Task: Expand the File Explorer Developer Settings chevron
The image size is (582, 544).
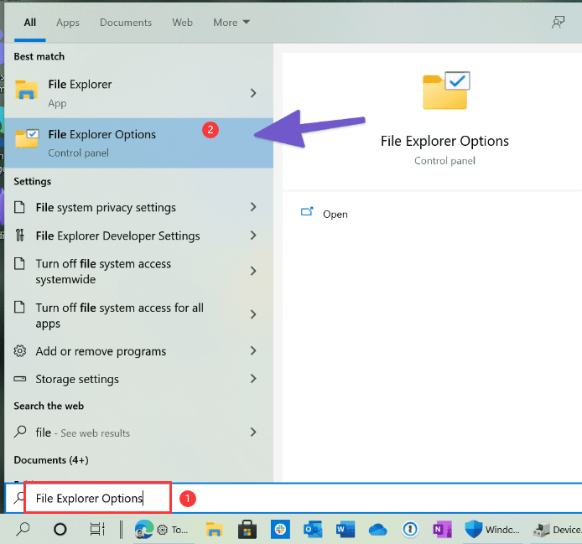Action: (x=253, y=236)
